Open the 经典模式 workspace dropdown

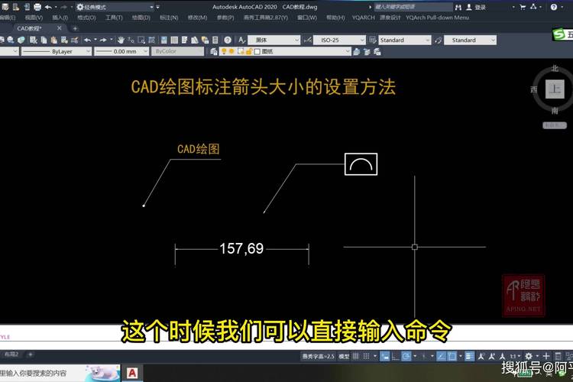[x=115, y=7]
